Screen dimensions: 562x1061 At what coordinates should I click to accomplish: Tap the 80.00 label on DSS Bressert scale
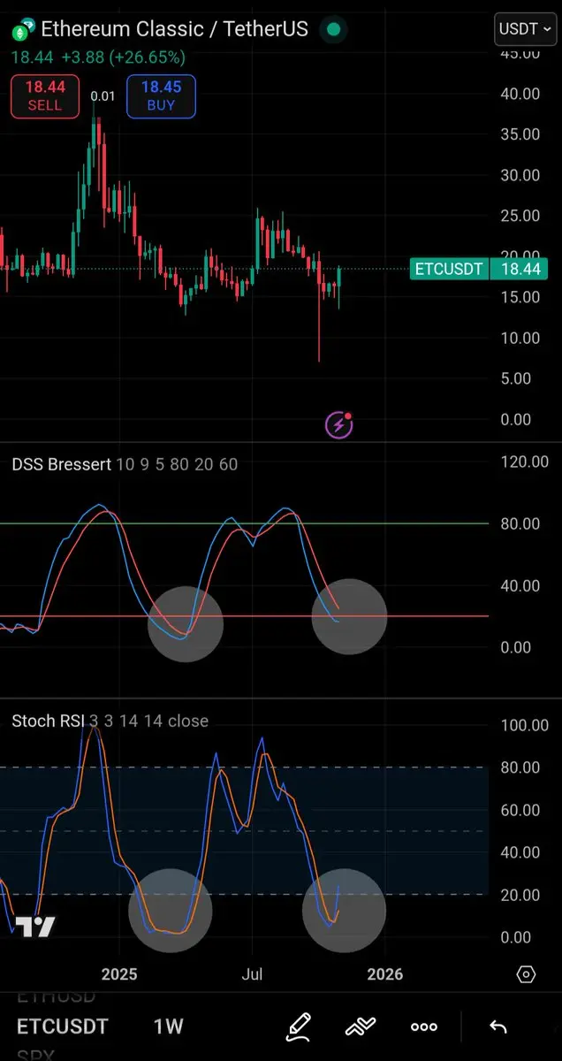pyautogui.click(x=520, y=523)
